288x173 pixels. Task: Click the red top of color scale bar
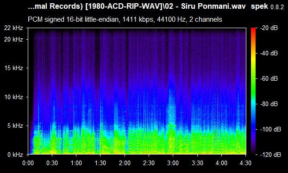(x=253, y=29)
